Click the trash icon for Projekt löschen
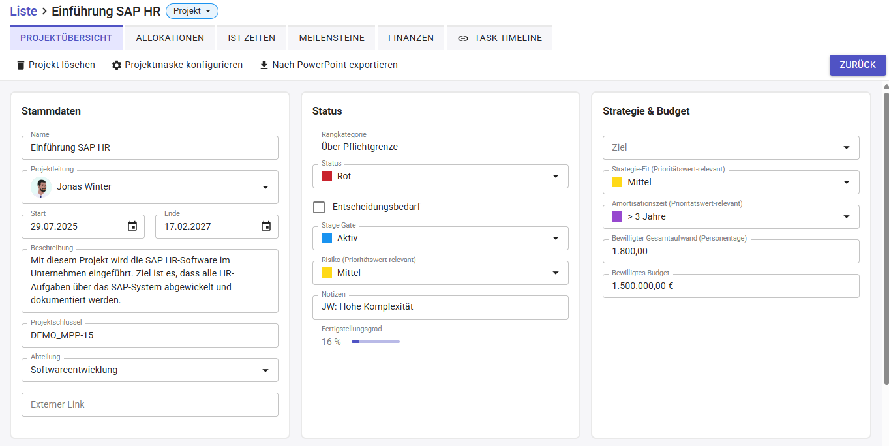This screenshot has width=889, height=446. [21, 65]
